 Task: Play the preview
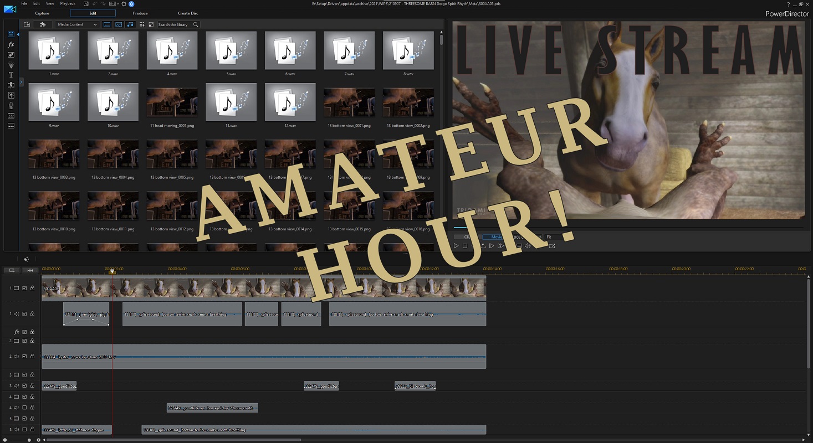[x=456, y=246]
